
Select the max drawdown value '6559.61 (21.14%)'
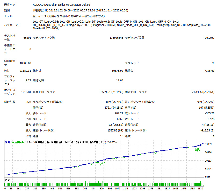coord(112,92)
